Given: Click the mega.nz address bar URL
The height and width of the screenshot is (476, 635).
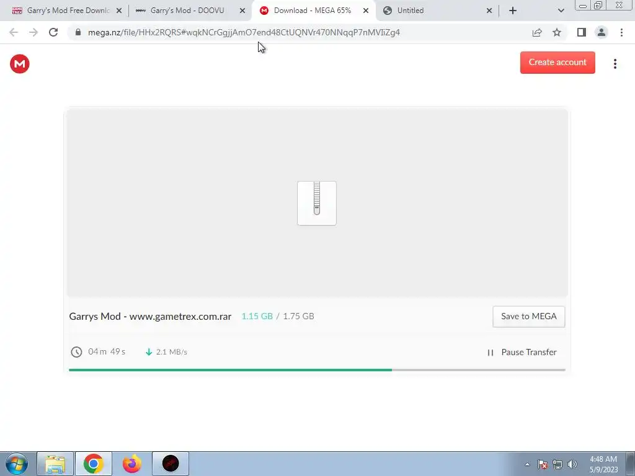Looking at the screenshot, I should [x=244, y=32].
